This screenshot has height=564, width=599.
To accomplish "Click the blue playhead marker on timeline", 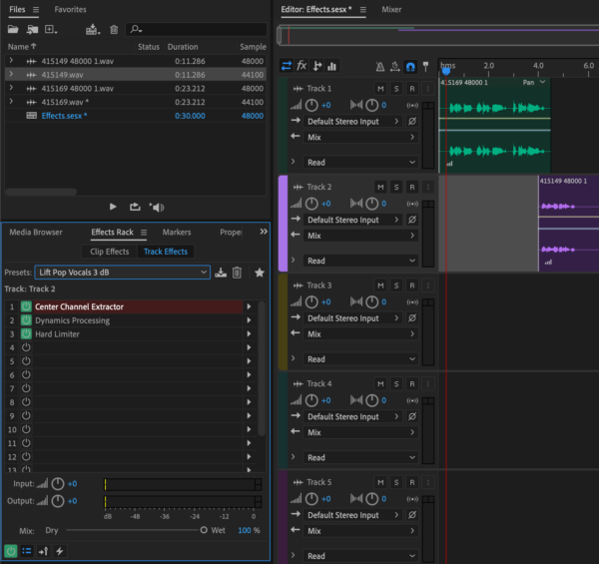I will click(446, 71).
